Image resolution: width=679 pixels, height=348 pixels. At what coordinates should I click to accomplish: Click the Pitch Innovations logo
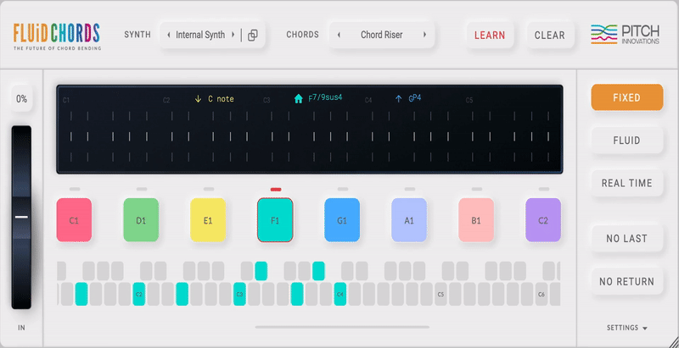[x=626, y=35]
